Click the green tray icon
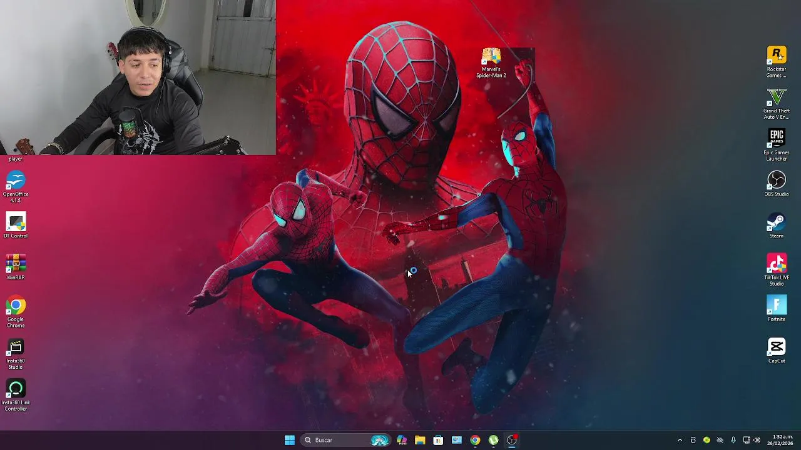Screen dimensions: 801x450 click(707, 440)
